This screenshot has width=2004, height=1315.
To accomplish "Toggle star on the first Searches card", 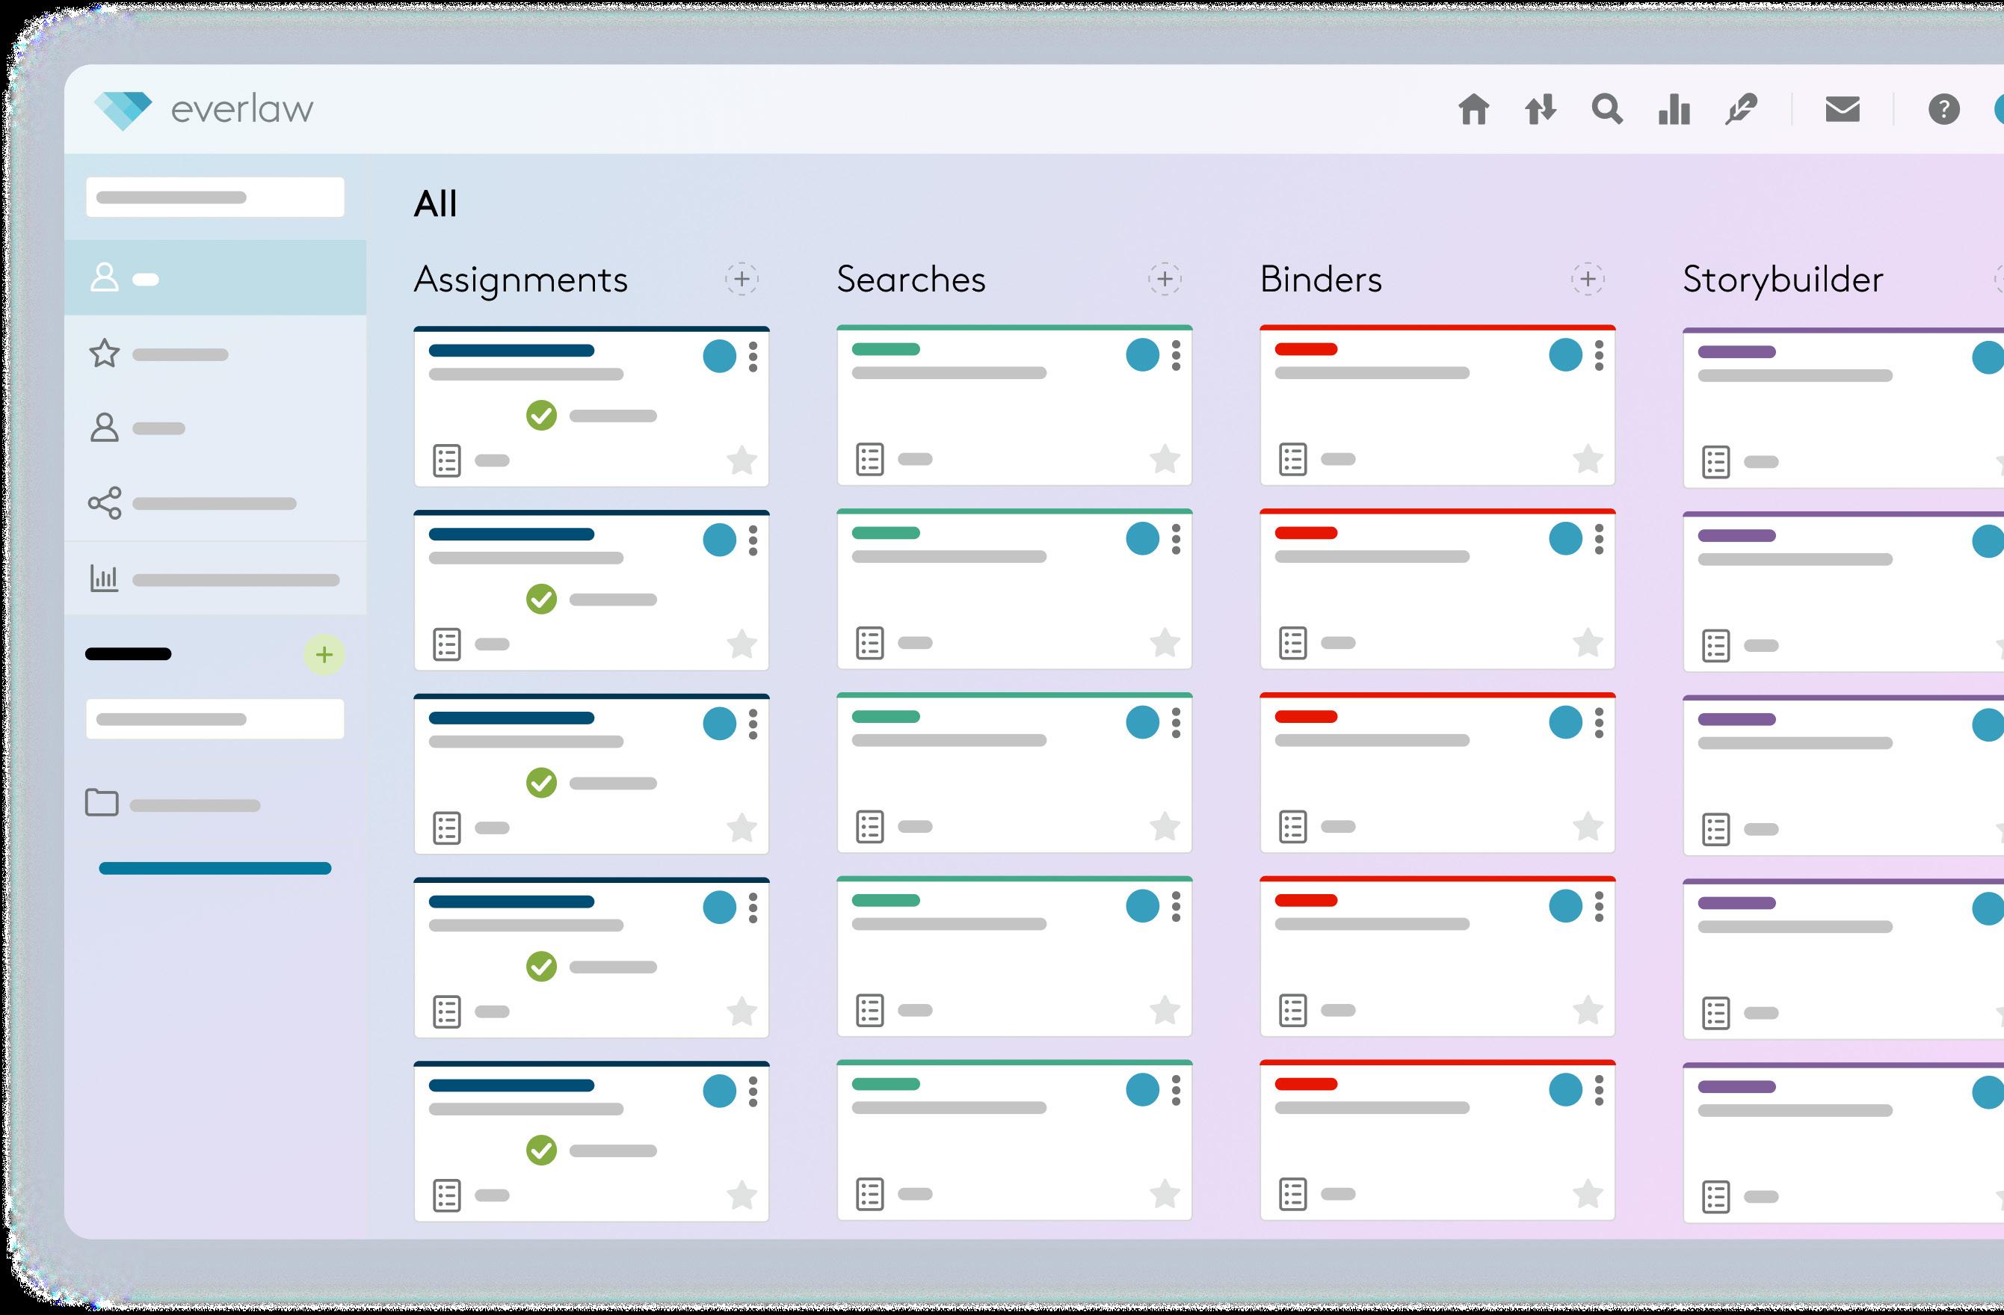I will [x=1165, y=459].
